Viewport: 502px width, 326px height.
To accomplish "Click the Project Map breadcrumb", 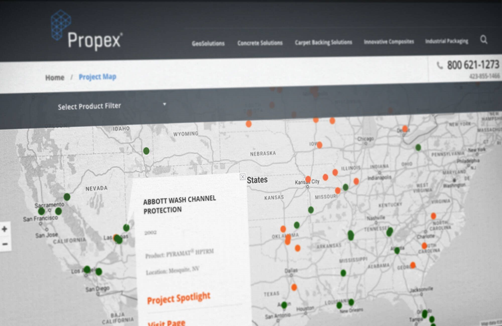I will click(x=97, y=76).
